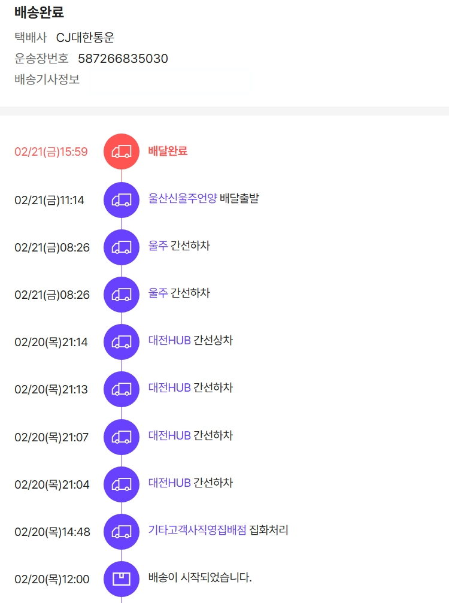Open the 대전HUB link in 간선상차 row
Screen dimensions: 449x603
[169, 341]
